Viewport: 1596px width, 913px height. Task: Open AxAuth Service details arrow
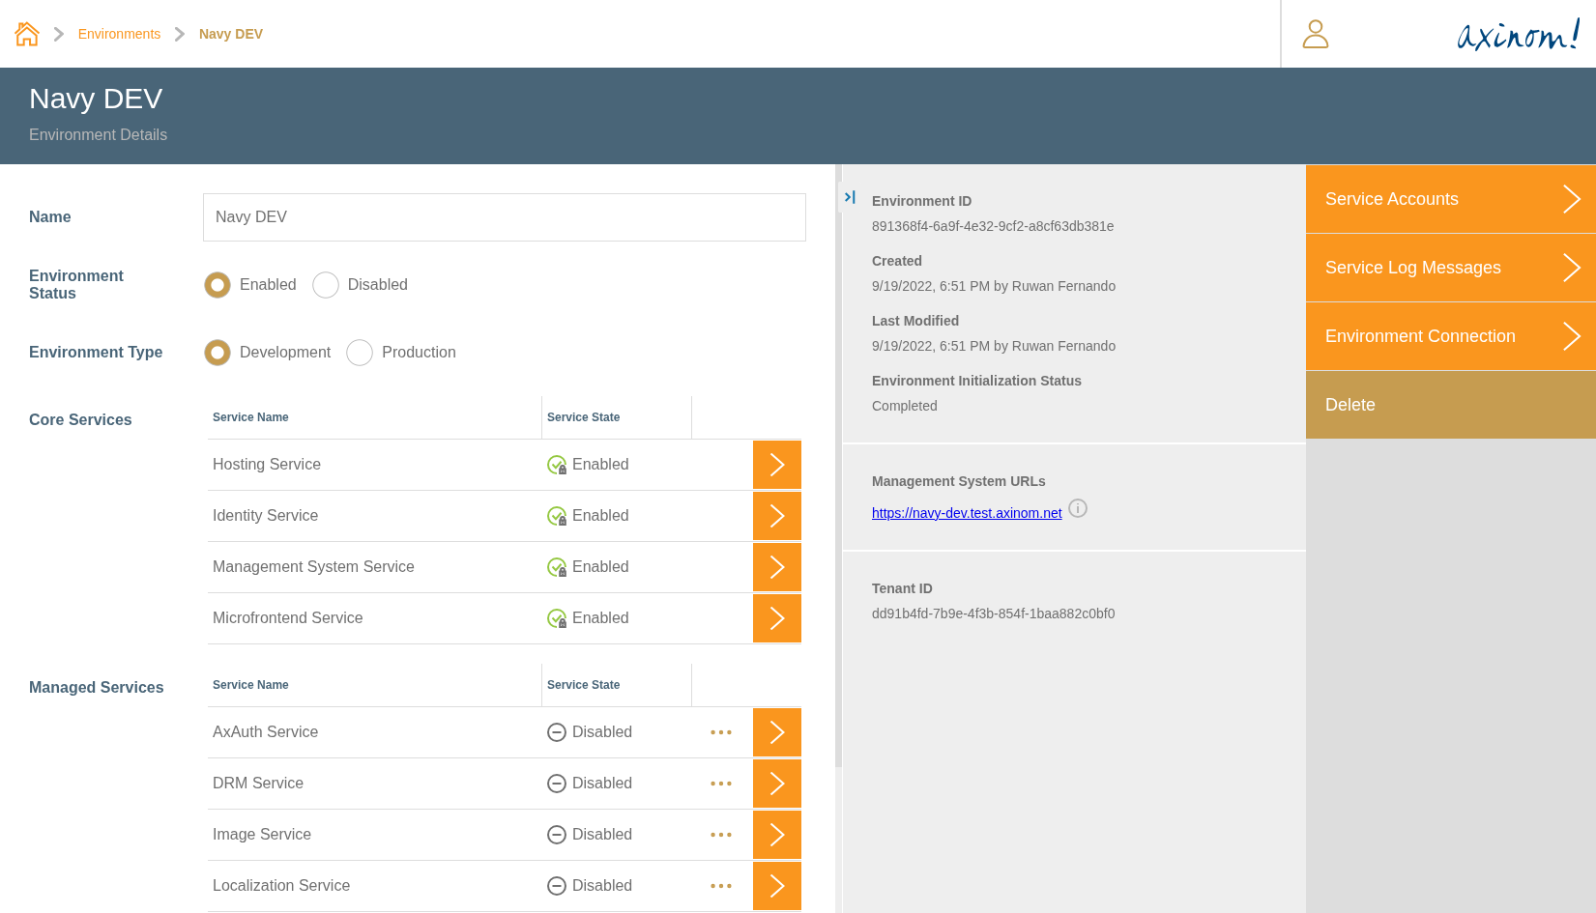[x=777, y=732]
